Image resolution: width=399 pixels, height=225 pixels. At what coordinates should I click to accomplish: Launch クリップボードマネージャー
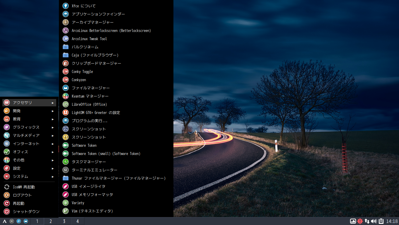tap(116, 63)
